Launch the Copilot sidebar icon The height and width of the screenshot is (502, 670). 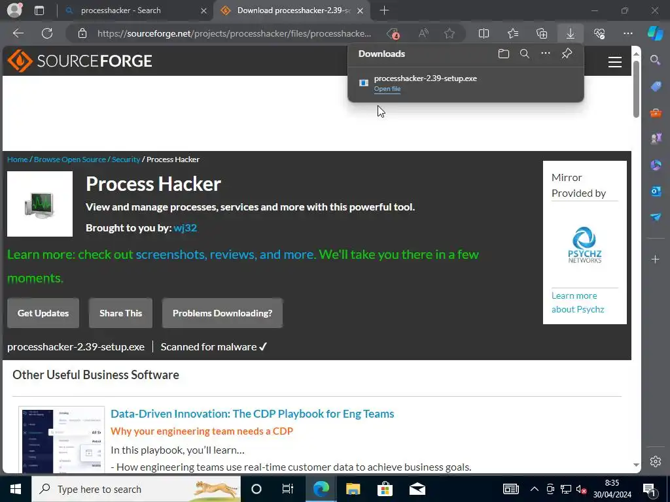point(655,33)
